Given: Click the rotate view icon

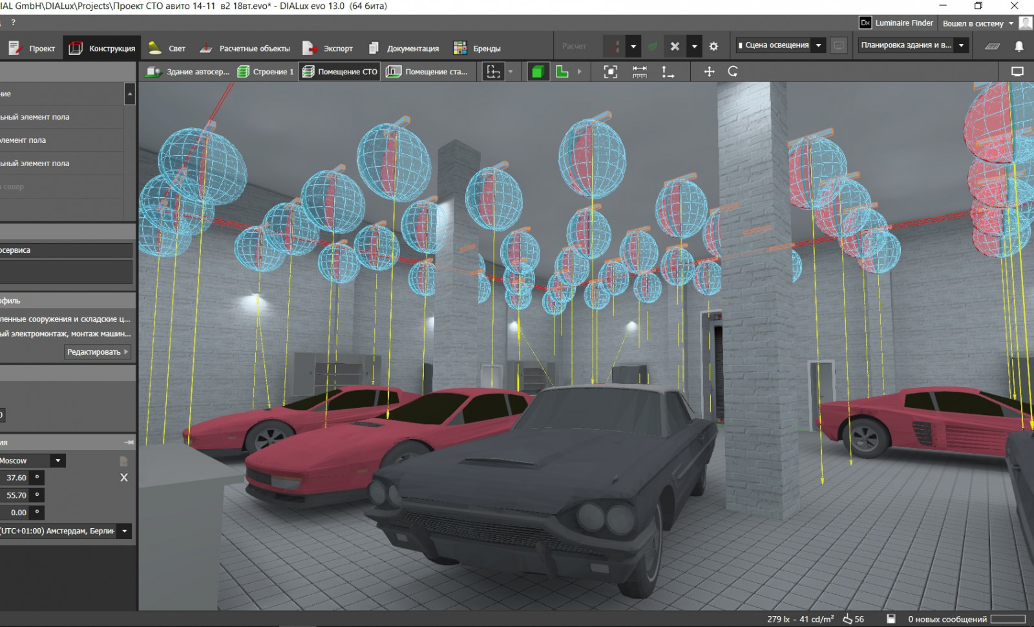Looking at the screenshot, I should (x=733, y=72).
